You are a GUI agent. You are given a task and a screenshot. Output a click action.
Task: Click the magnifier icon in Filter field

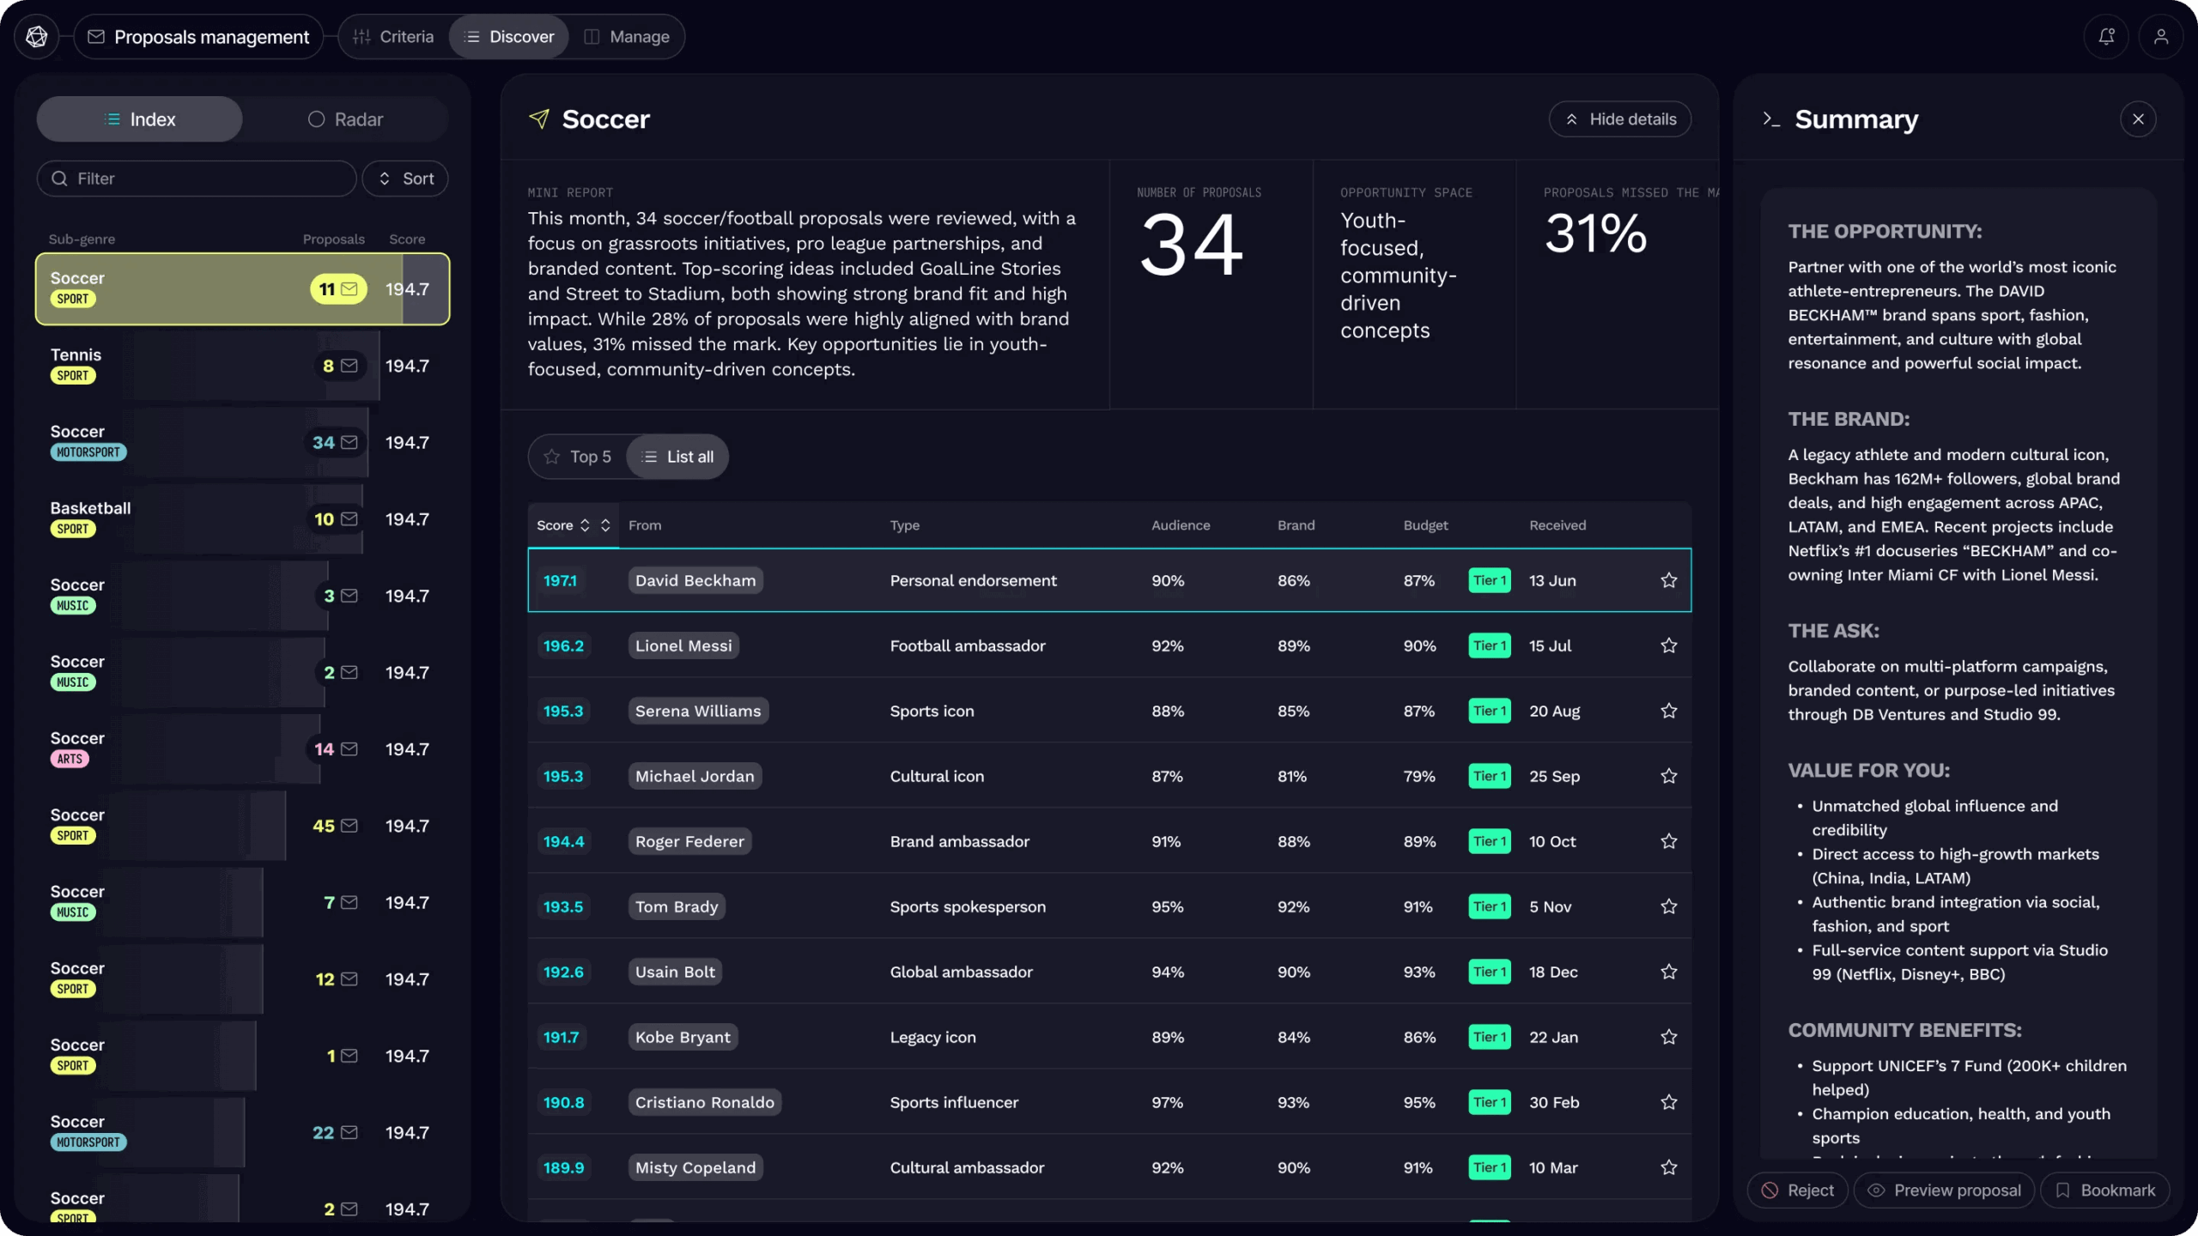tap(59, 179)
